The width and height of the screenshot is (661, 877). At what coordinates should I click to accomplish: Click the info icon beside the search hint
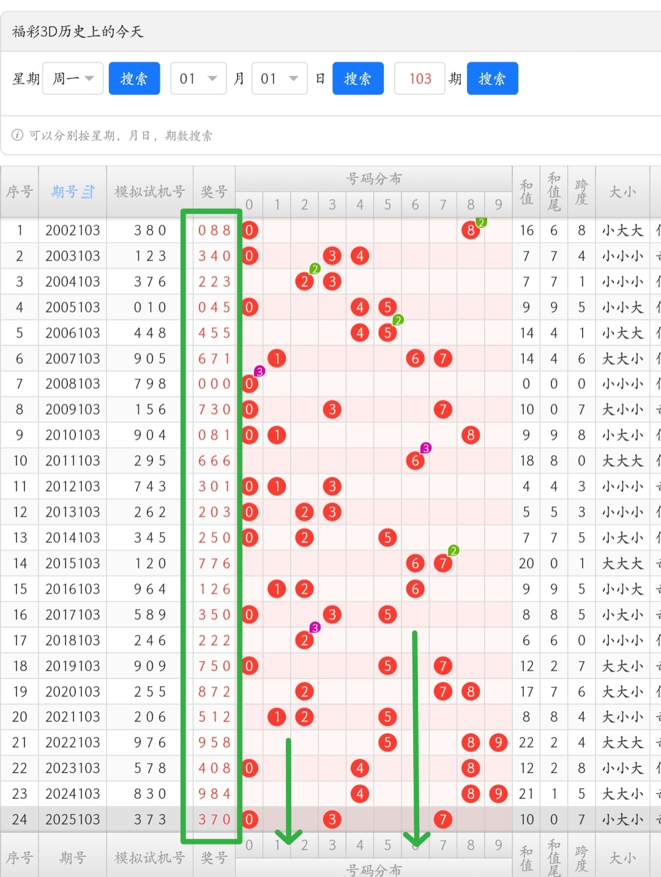tap(18, 135)
